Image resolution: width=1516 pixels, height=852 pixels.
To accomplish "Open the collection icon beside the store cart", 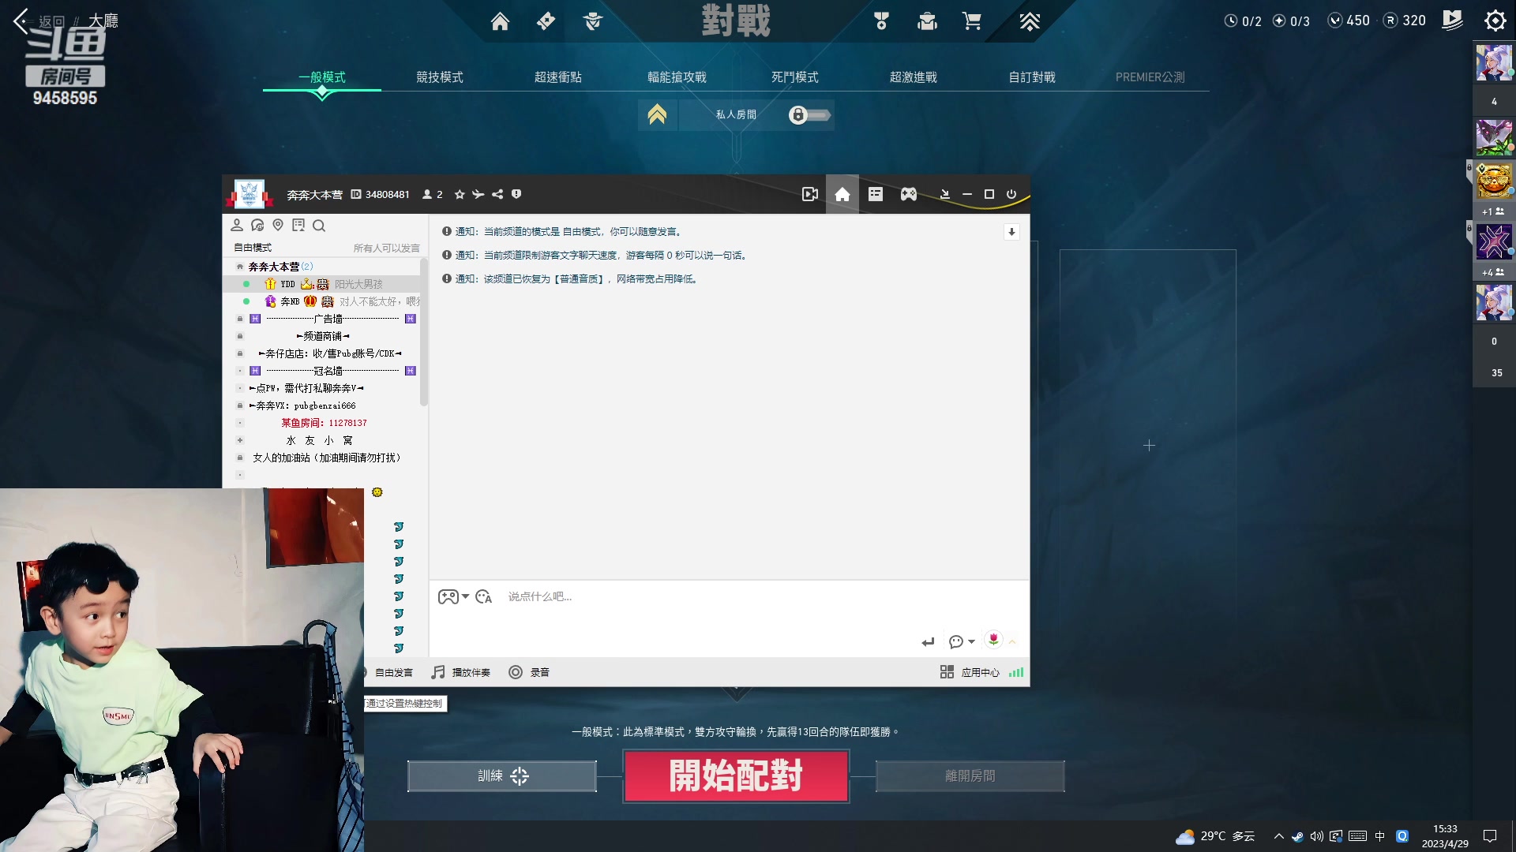I will [927, 21].
